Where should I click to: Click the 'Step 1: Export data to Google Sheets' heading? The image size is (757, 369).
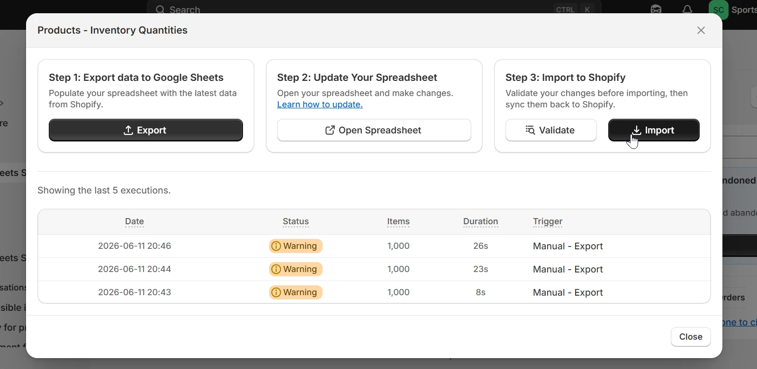pyautogui.click(x=136, y=78)
